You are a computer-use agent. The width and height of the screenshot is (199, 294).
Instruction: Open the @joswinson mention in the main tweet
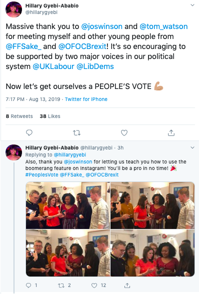(102, 26)
